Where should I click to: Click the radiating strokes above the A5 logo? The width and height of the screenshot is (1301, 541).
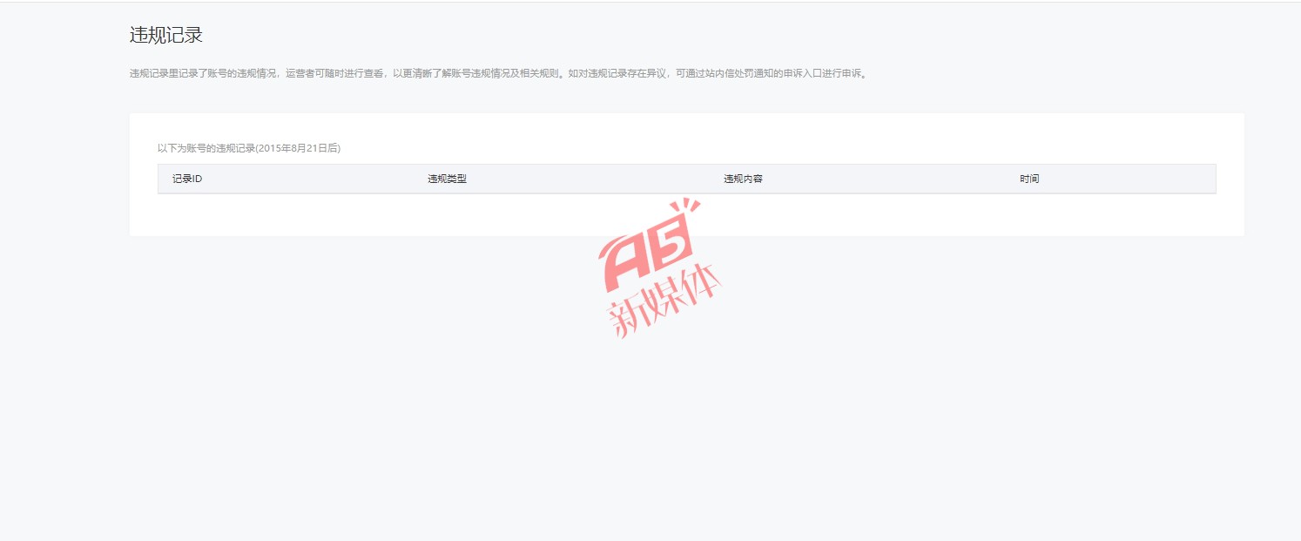click(x=688, y=207)
